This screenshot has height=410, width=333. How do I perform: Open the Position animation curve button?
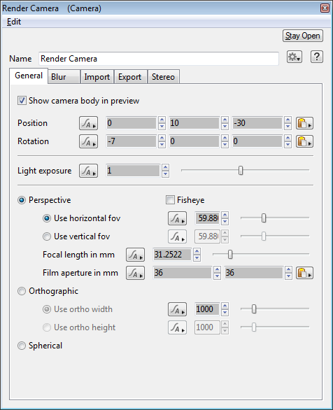click(x=89, y=123)
